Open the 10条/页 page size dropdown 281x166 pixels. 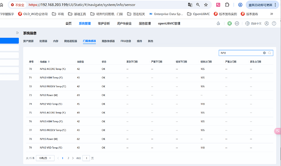[x=45, y=158]
